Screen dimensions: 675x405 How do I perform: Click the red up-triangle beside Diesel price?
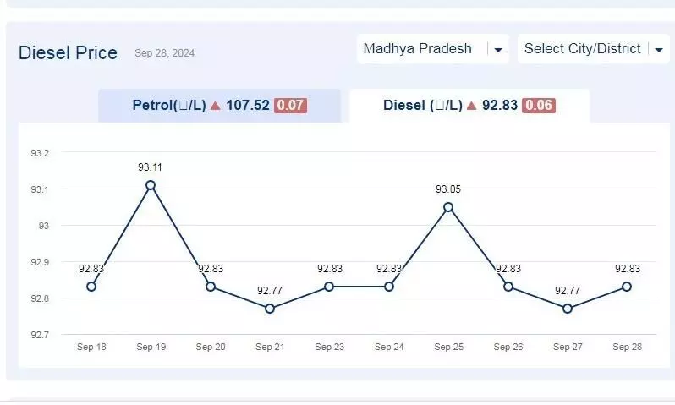[x=471, y=106]
